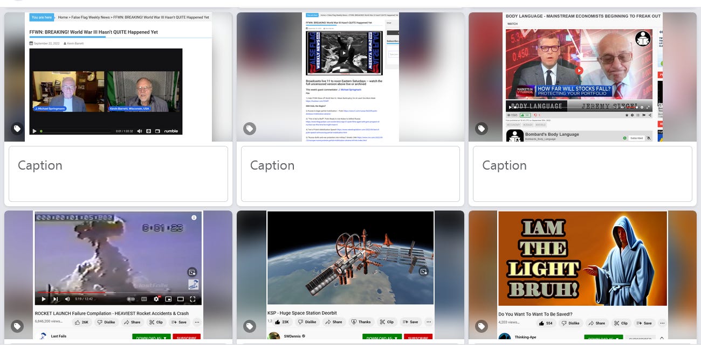
Task: Click 'KSP - Huge Space Station Deorbit' title
Action: pos(302,313)
